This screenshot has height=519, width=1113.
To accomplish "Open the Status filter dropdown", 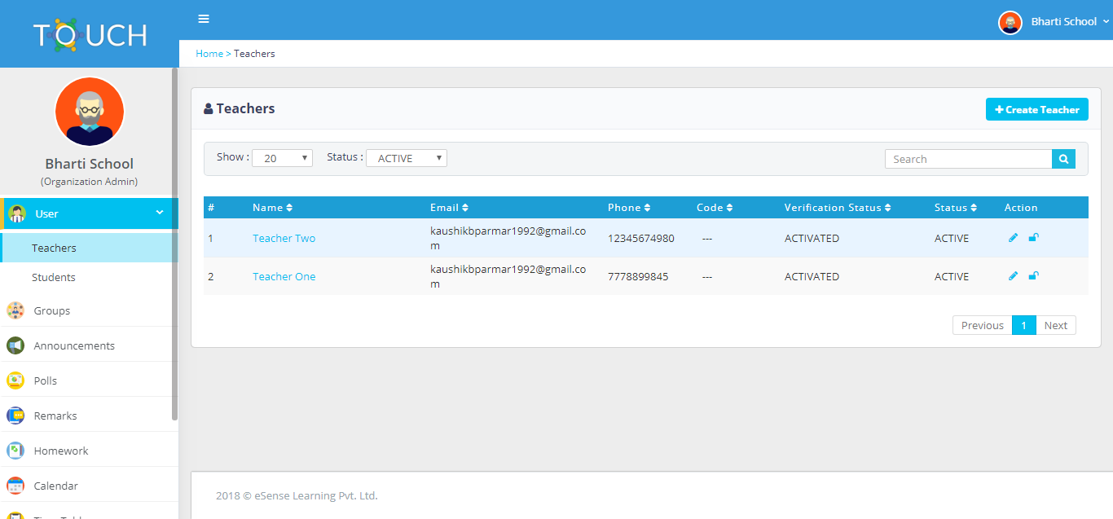I will point(406,158).
